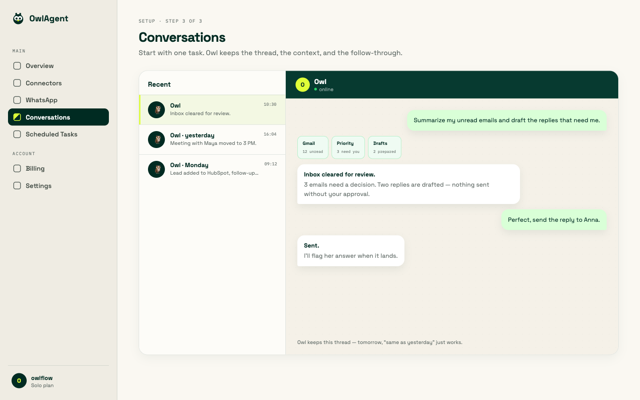Click the Owl avatar in chat header
The image size is (640, 400).
click(x=303, y=84)
